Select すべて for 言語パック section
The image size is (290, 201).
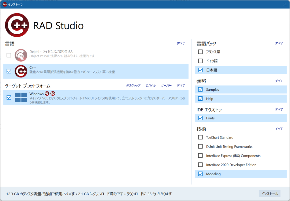tap(279, 43)
